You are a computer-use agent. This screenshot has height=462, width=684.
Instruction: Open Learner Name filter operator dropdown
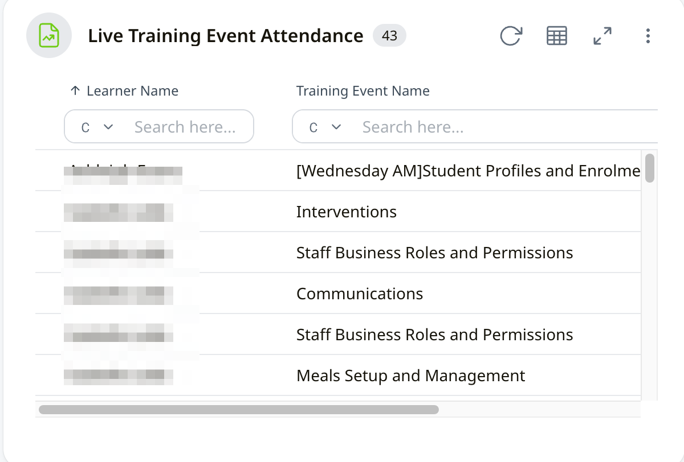[x=97, y=127]
